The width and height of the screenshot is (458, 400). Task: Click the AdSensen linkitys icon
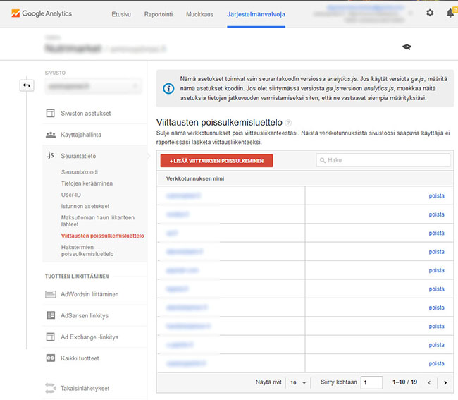pos(51,315)
